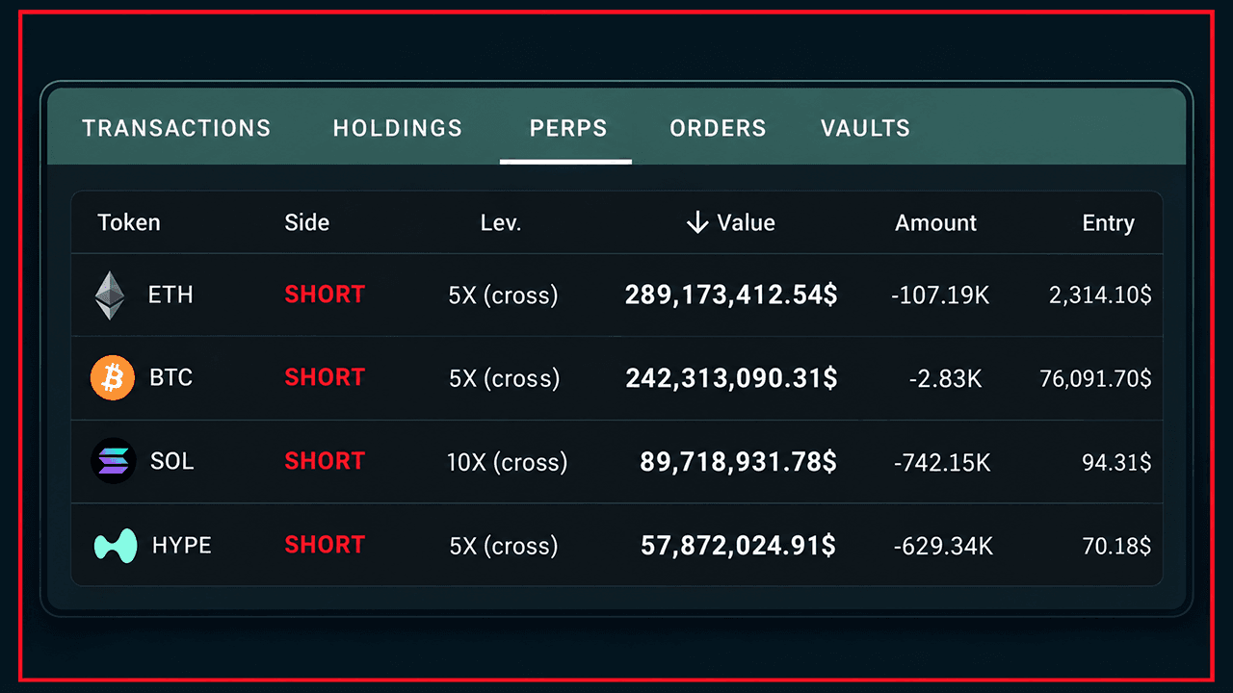
Task: Click the value 57,872,024.91$
Action: (x=739, y=546)
